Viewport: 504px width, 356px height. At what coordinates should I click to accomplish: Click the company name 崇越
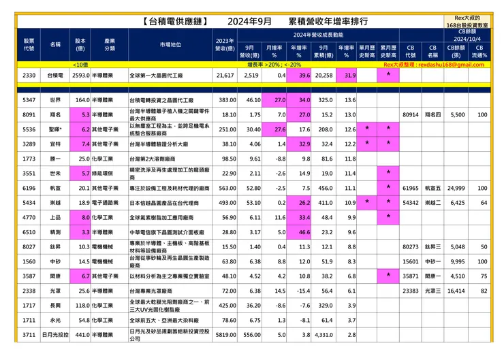click(x=55, y=203)
